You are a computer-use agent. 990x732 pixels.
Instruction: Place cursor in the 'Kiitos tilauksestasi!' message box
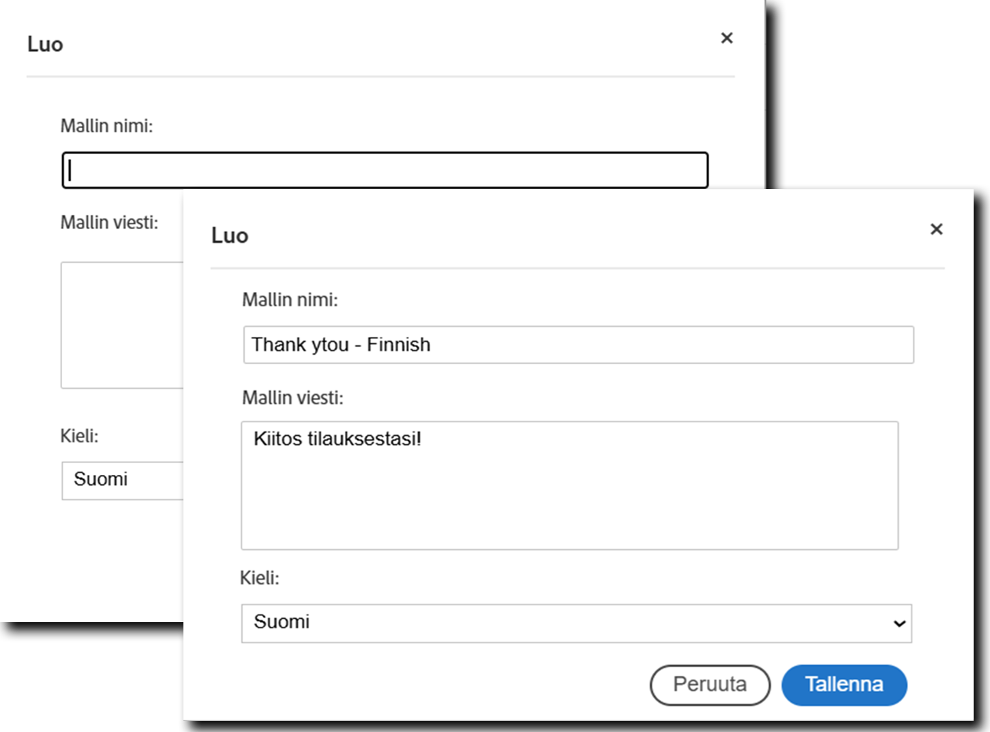click(569, 485)
